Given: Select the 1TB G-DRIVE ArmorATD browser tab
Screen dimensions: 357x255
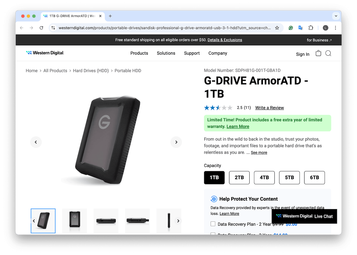Looking at the screenshot, I should [x=71, y=16].
